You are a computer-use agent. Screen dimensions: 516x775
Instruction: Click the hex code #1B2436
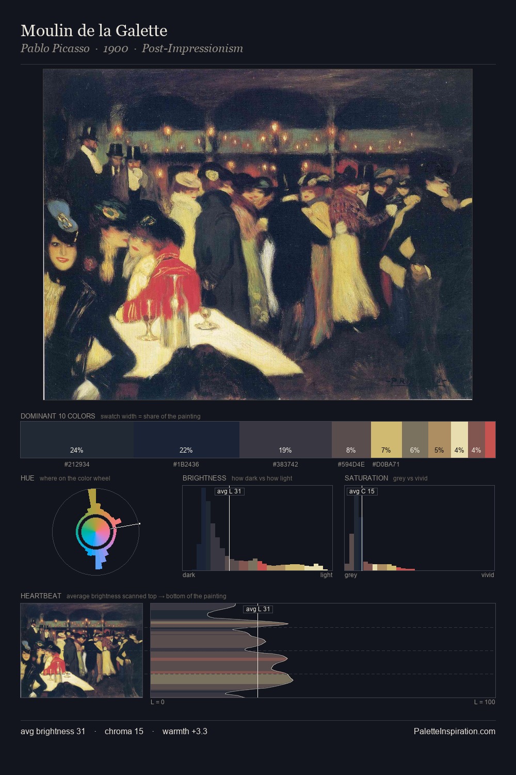click(x=186, y=464)
